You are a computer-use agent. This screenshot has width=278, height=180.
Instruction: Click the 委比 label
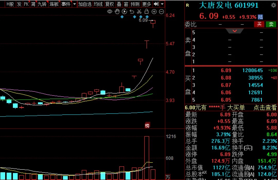point(190,24)
